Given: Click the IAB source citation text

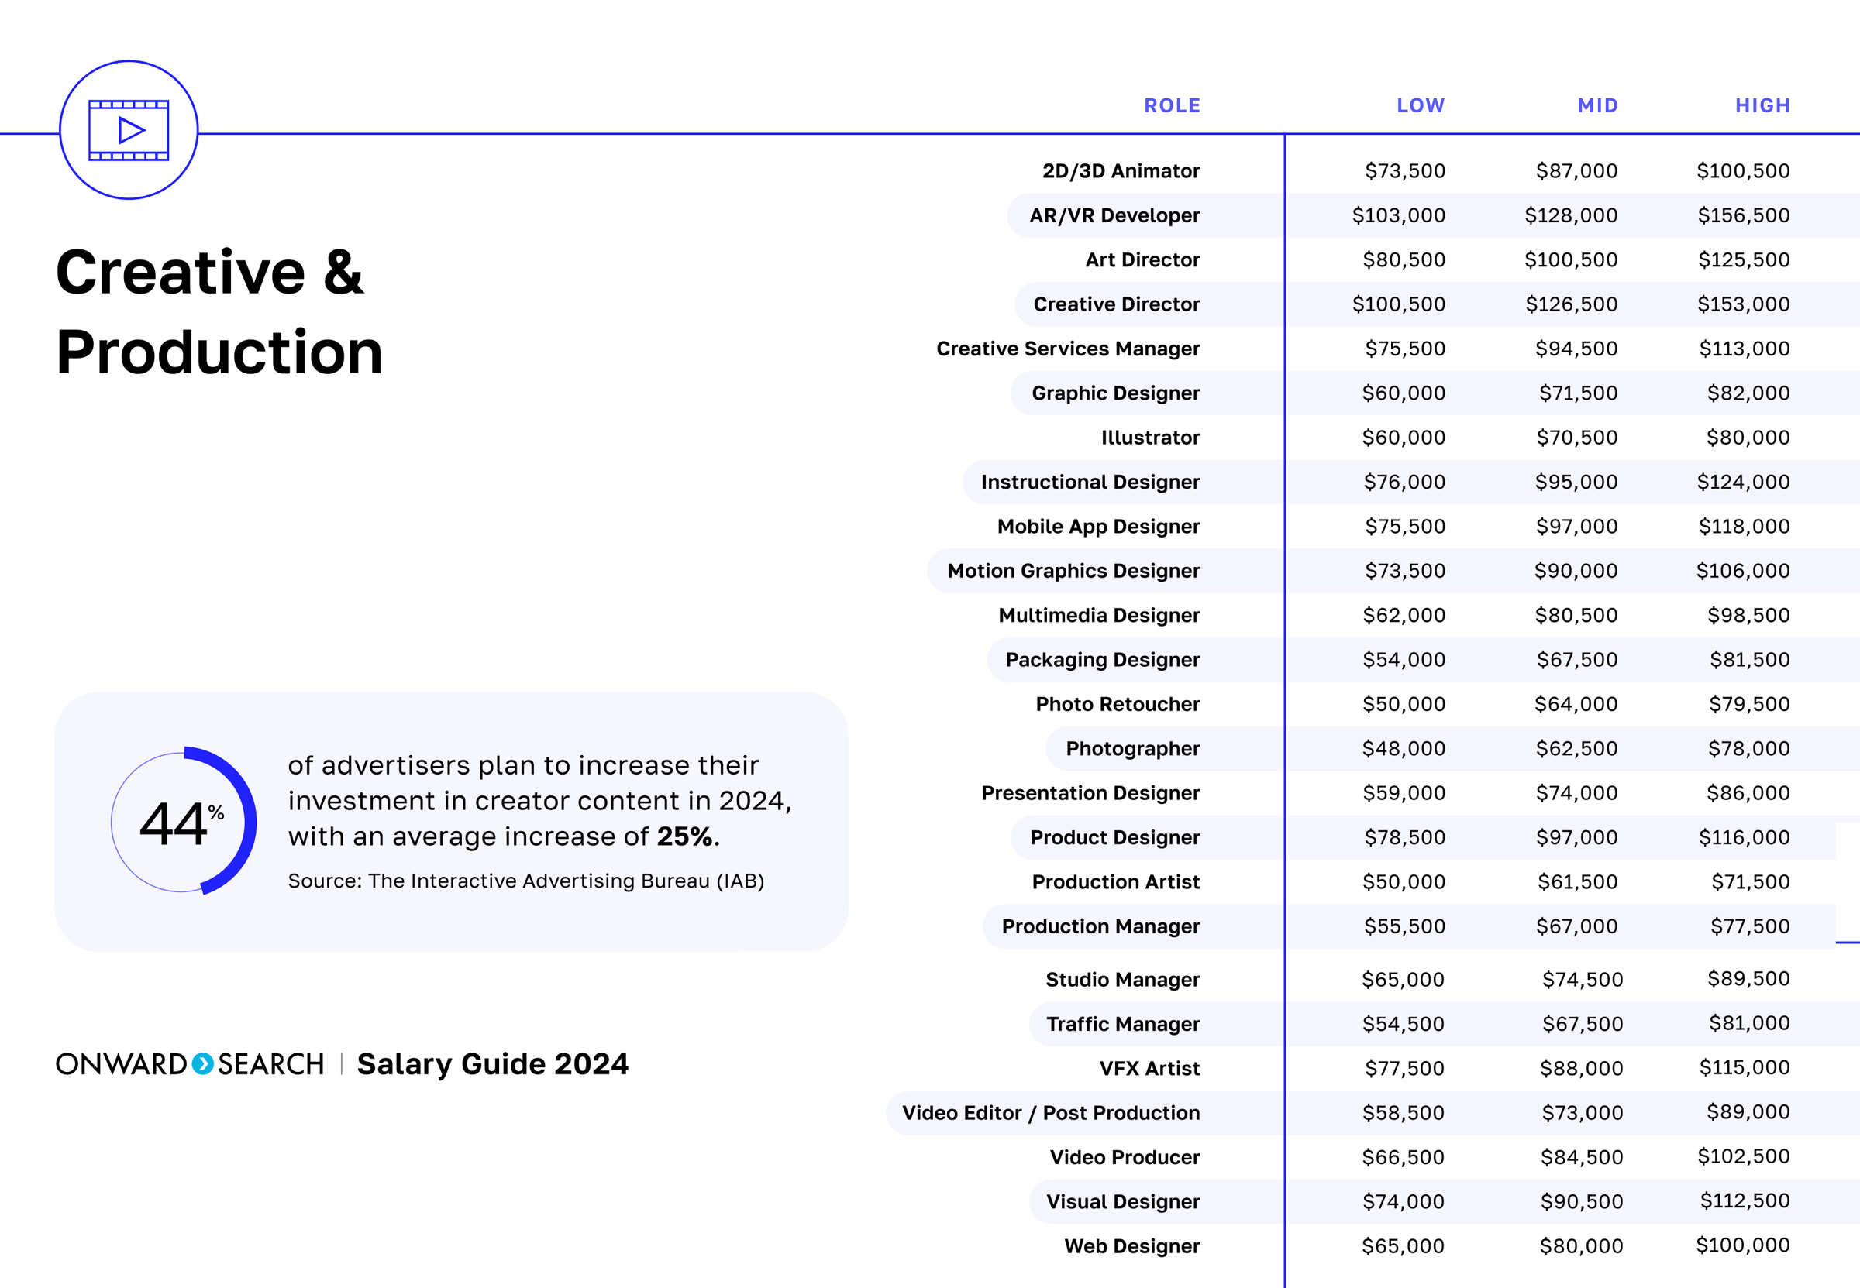Looking at the screenshot, I should click(x=525, y=881).
